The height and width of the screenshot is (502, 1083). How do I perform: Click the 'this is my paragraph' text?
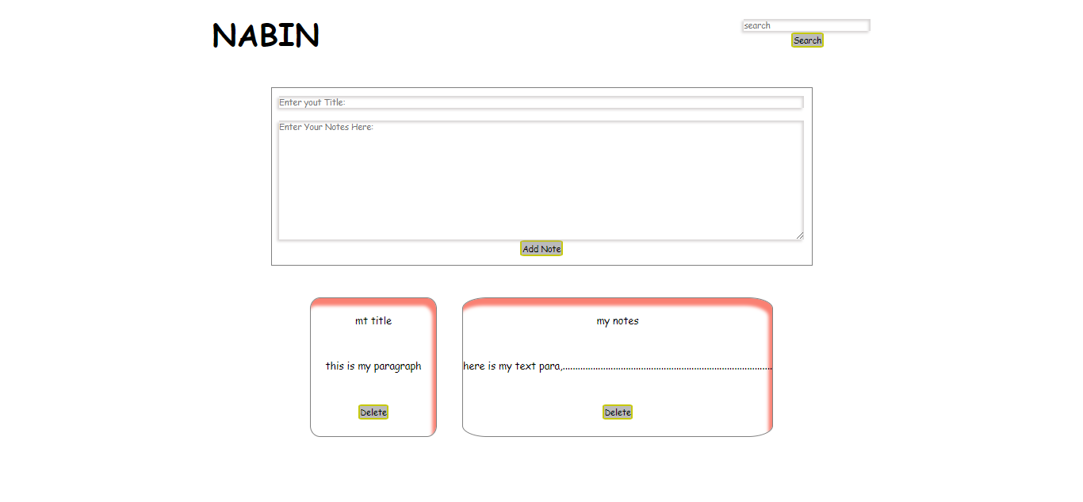tap(373, 366)
